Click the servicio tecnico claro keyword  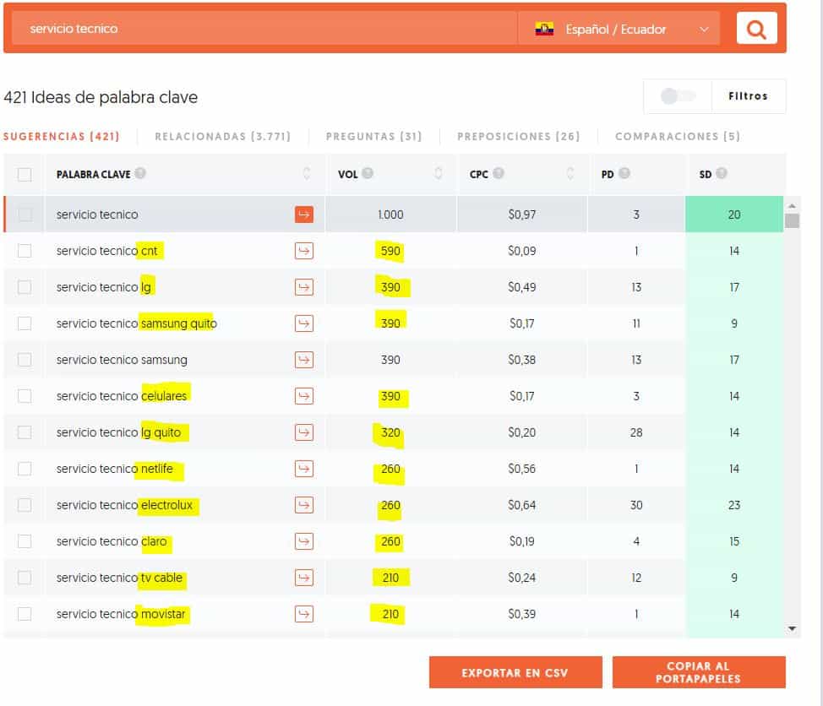(x=112, y=541)
